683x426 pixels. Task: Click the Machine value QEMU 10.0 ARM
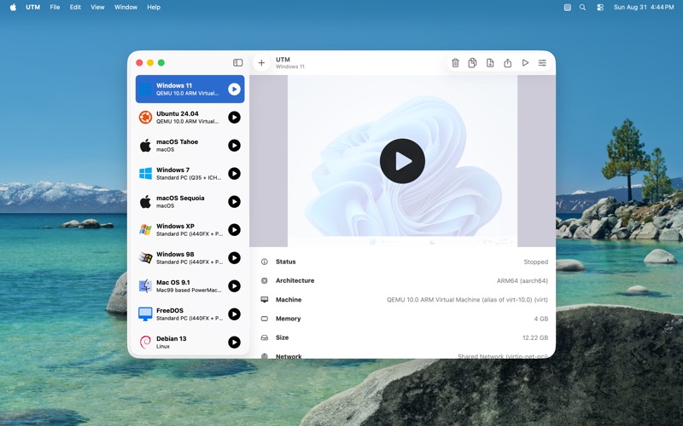(x=467, y=300)
